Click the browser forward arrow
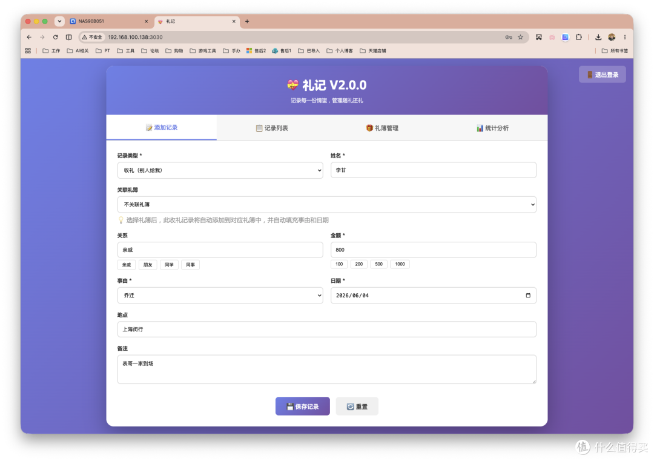The height and width of the screenshot is (461, 654). [x=42, y=37]
